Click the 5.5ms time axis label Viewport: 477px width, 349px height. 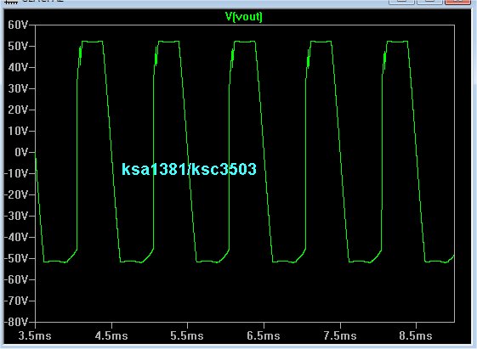coord(187,336)
